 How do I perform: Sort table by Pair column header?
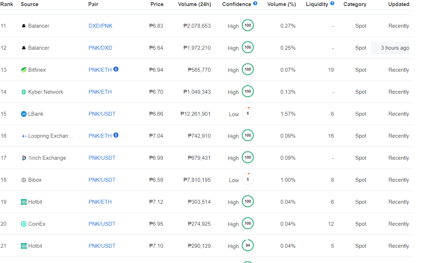click(x=93, y=4)
